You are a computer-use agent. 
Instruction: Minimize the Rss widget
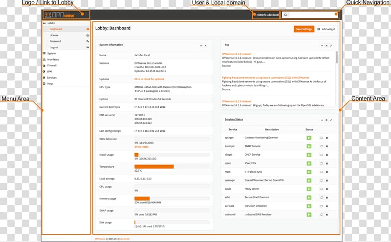tap(322, 46)
